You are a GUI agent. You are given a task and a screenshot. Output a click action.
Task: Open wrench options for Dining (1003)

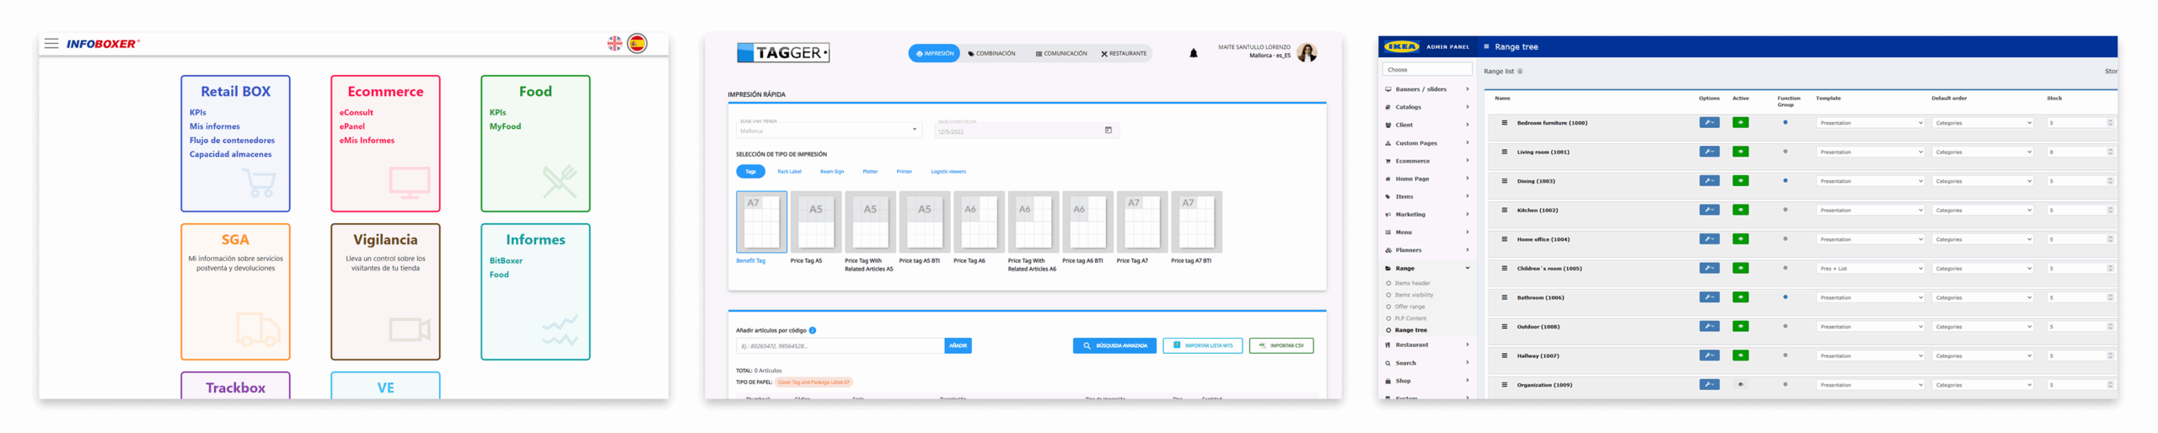1709,180
